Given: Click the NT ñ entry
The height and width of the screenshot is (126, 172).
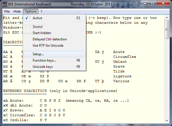Looking at the screenshot, I should coord(8,71).
